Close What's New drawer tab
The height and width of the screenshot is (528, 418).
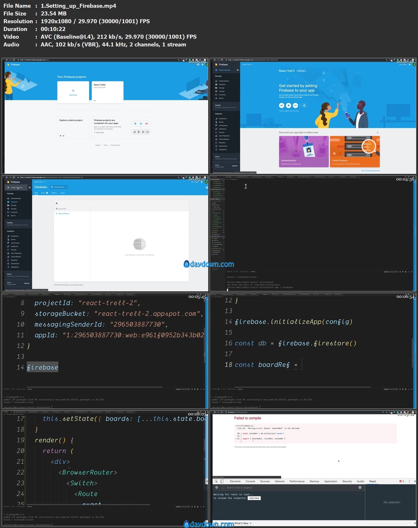point(250,523)
